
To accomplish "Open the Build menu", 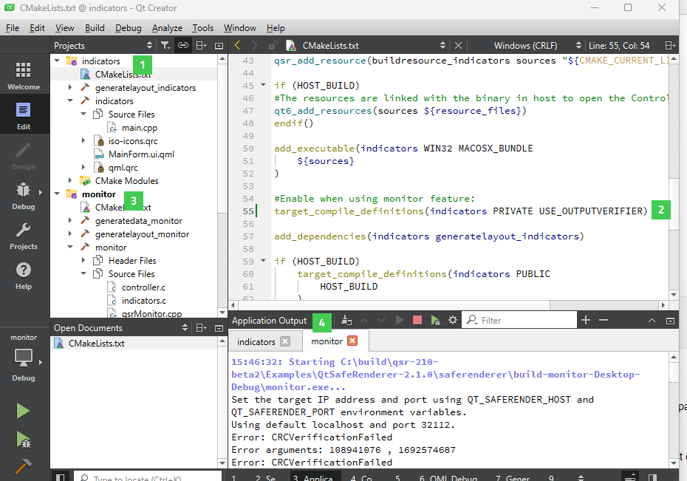I will tap(95, 28).
